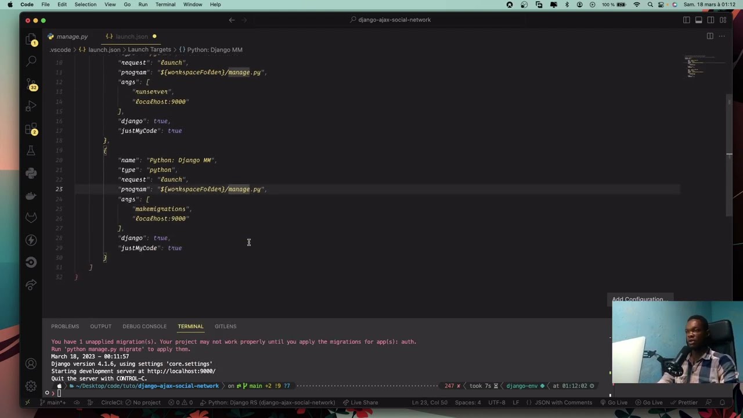Click the main* git branch indicator
This screenshot has width=743, height=418.
point(53,402)
